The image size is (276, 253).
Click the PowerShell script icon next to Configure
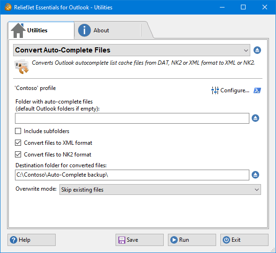pos(257,90)
